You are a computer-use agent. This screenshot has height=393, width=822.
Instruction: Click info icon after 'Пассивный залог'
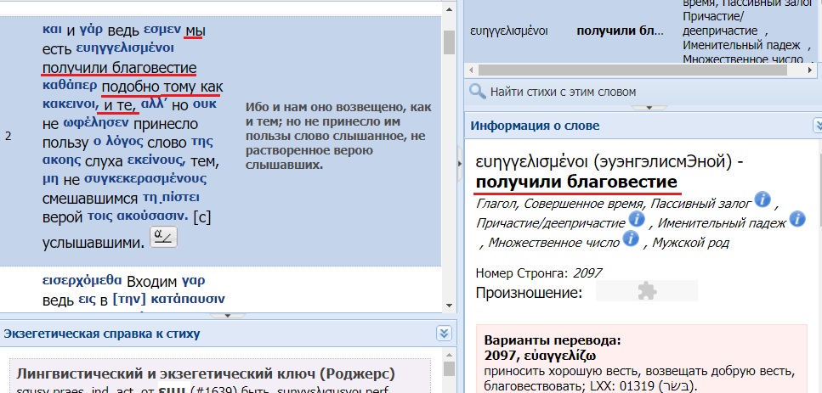pos(762,199)
